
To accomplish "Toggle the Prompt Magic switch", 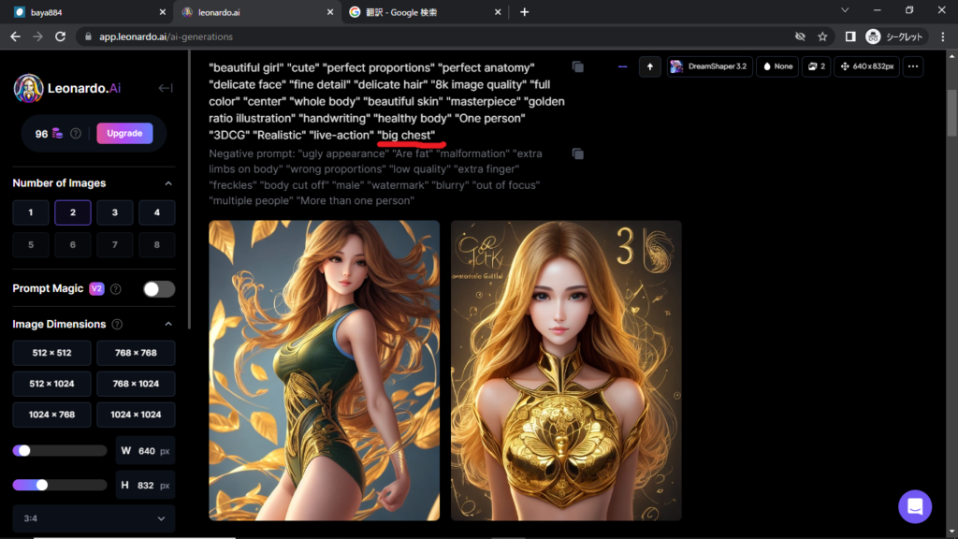I will click(159, 289).
